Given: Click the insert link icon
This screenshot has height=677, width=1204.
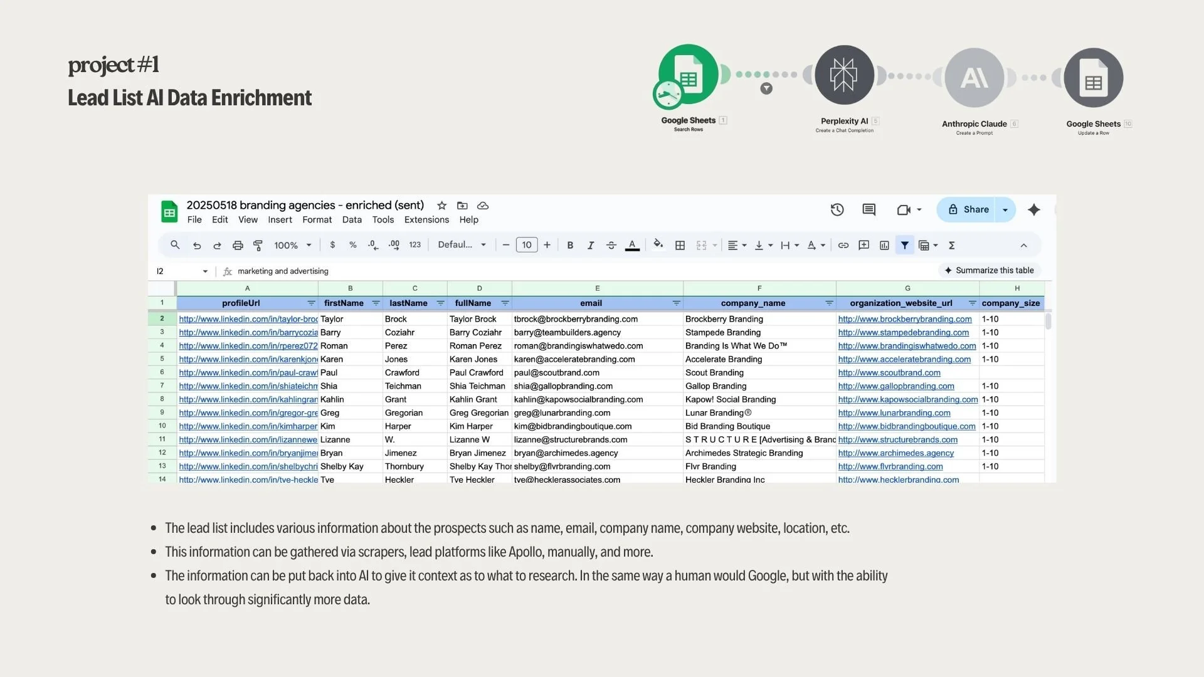Looking at the screenshot, I should point(843,245).
